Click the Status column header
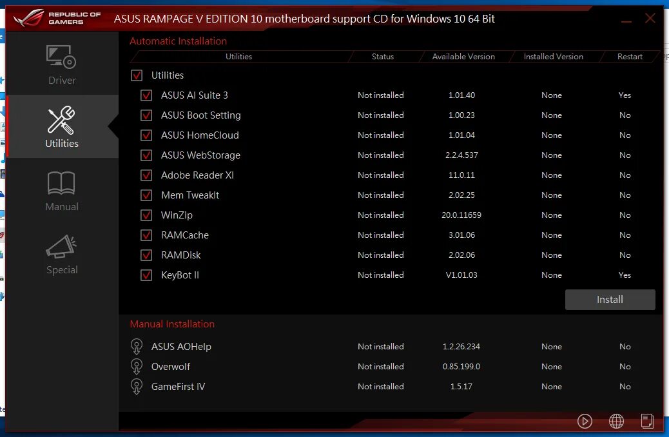The height and width of the screenshot is (437, 669). click(383, 56)
